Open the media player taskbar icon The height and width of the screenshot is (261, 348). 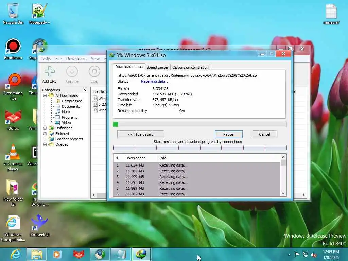(x=57, y=254)
